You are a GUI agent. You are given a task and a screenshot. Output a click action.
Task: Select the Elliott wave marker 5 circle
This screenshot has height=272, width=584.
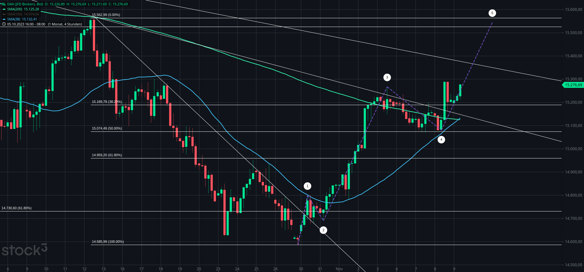tap(492, 13)
